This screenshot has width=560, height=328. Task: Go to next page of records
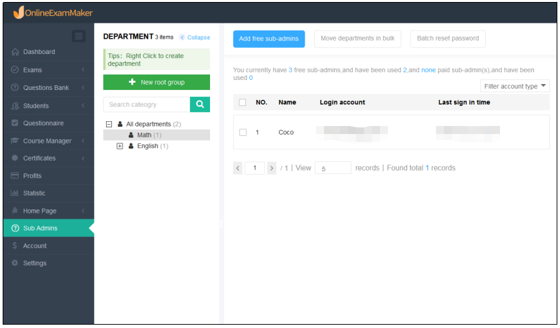(271, 168)
